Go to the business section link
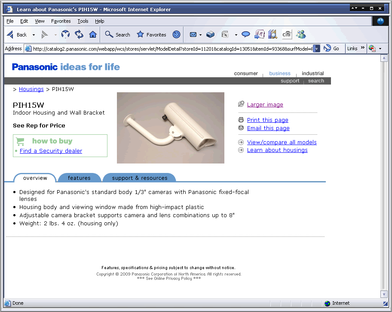392x312 pixels. 280,73
